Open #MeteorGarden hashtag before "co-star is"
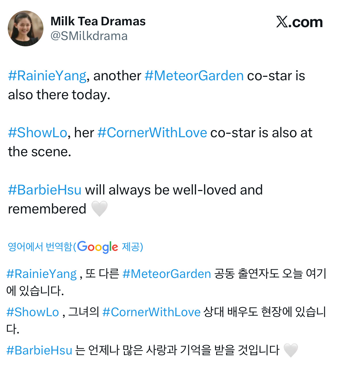 [x=194, y=76]
